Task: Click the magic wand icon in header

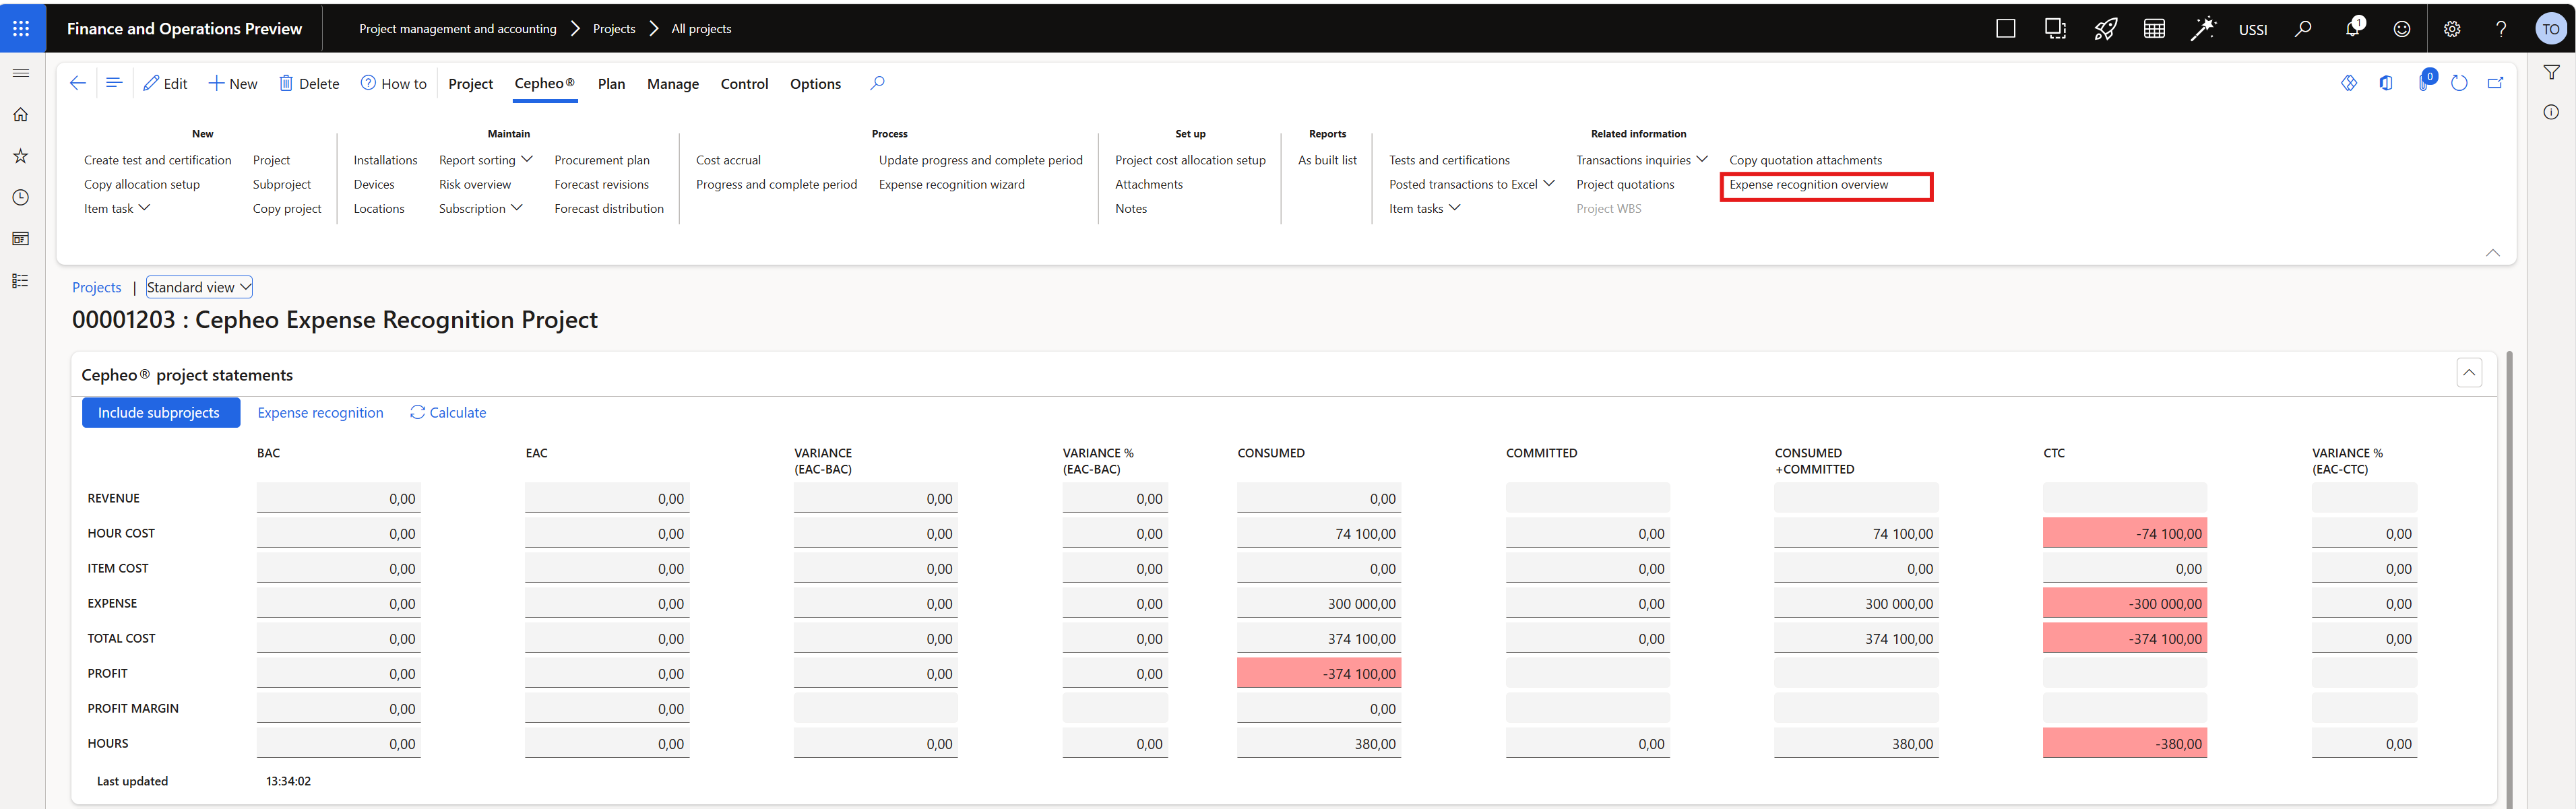Action: pyautogui.click(x=2203, y=28)
